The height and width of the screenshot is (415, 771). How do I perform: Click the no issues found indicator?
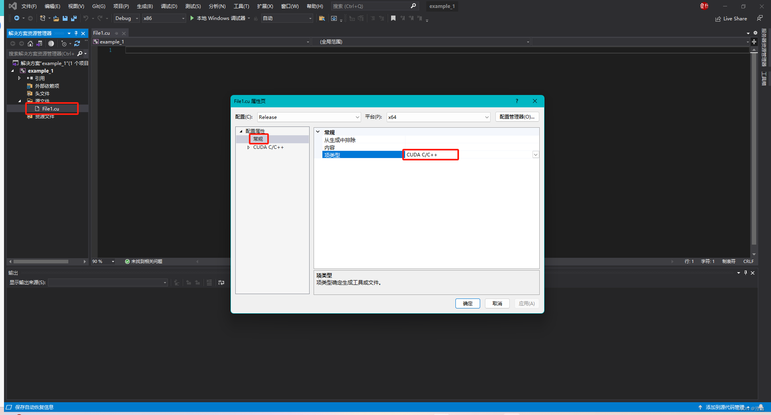coord(143,261)
